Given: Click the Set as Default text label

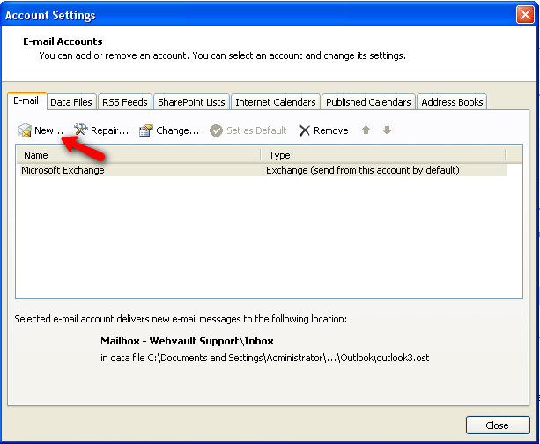Looking at the screenshot, I should [256, 130].
